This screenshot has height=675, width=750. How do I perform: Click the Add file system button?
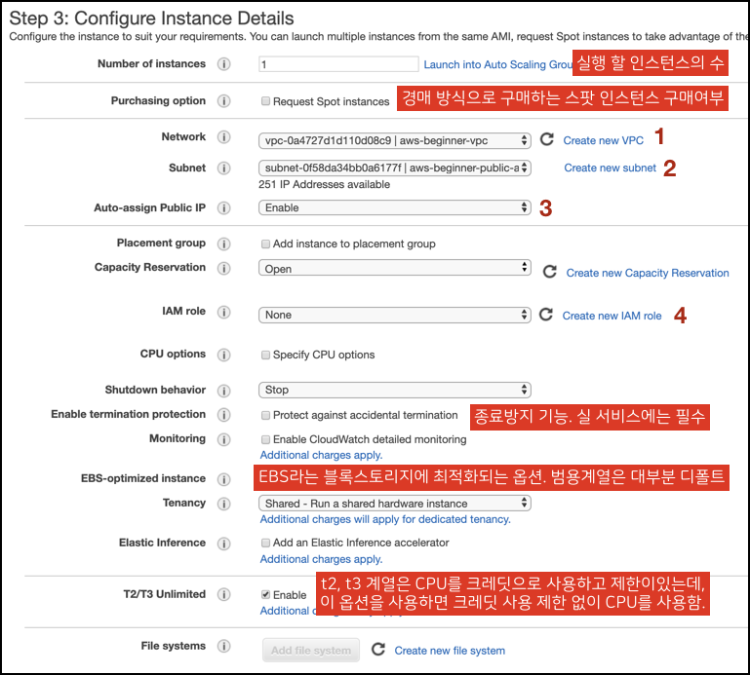(311, 650)
